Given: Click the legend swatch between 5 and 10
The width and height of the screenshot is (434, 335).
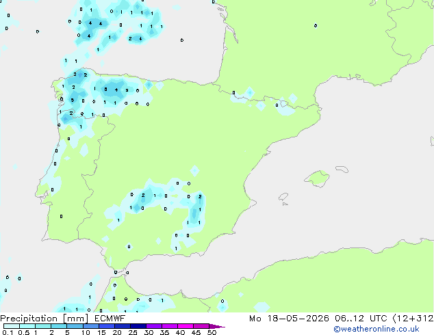Looking at the screenshot, I should [x=75, y=326].
